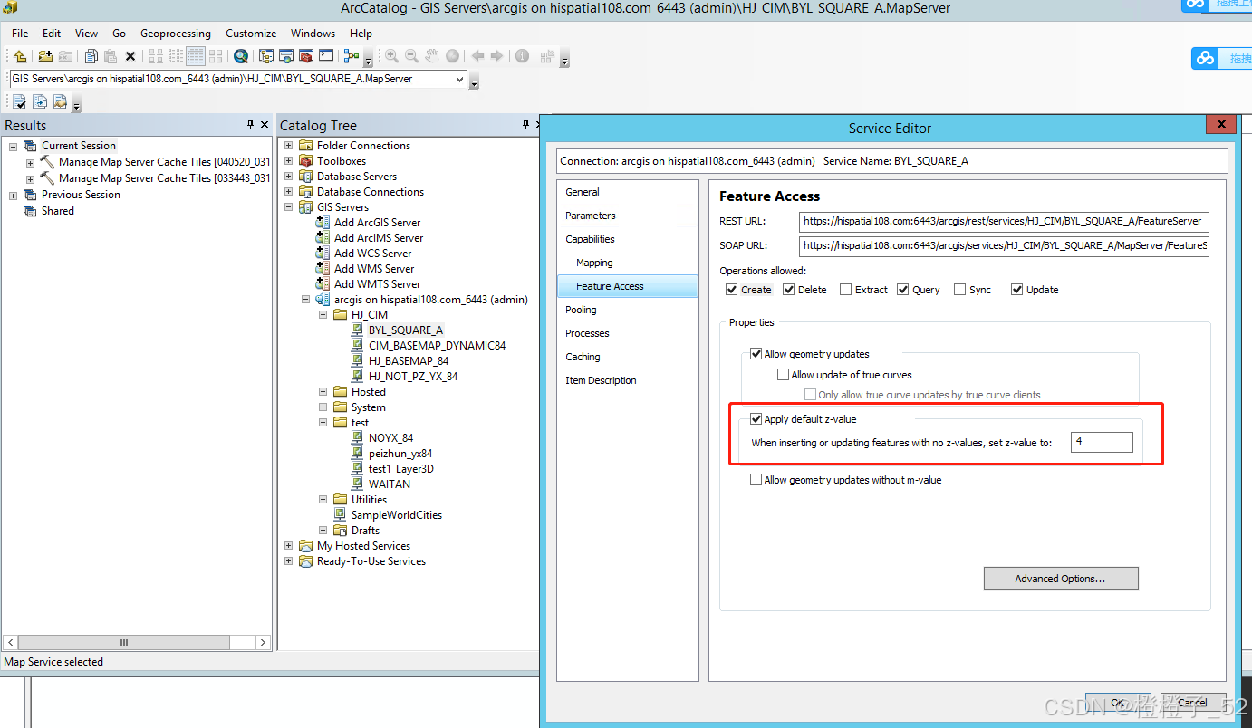Click the Export Metadata icon
Image resolution: width=1252 pixels, height=728 pixels.
click(60, 101)
